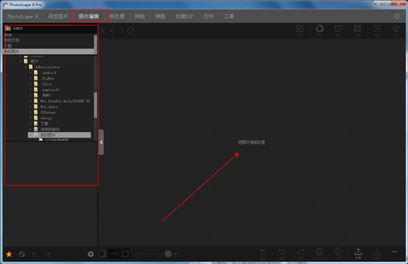Collapse the Administrator folder tree node

25,67
